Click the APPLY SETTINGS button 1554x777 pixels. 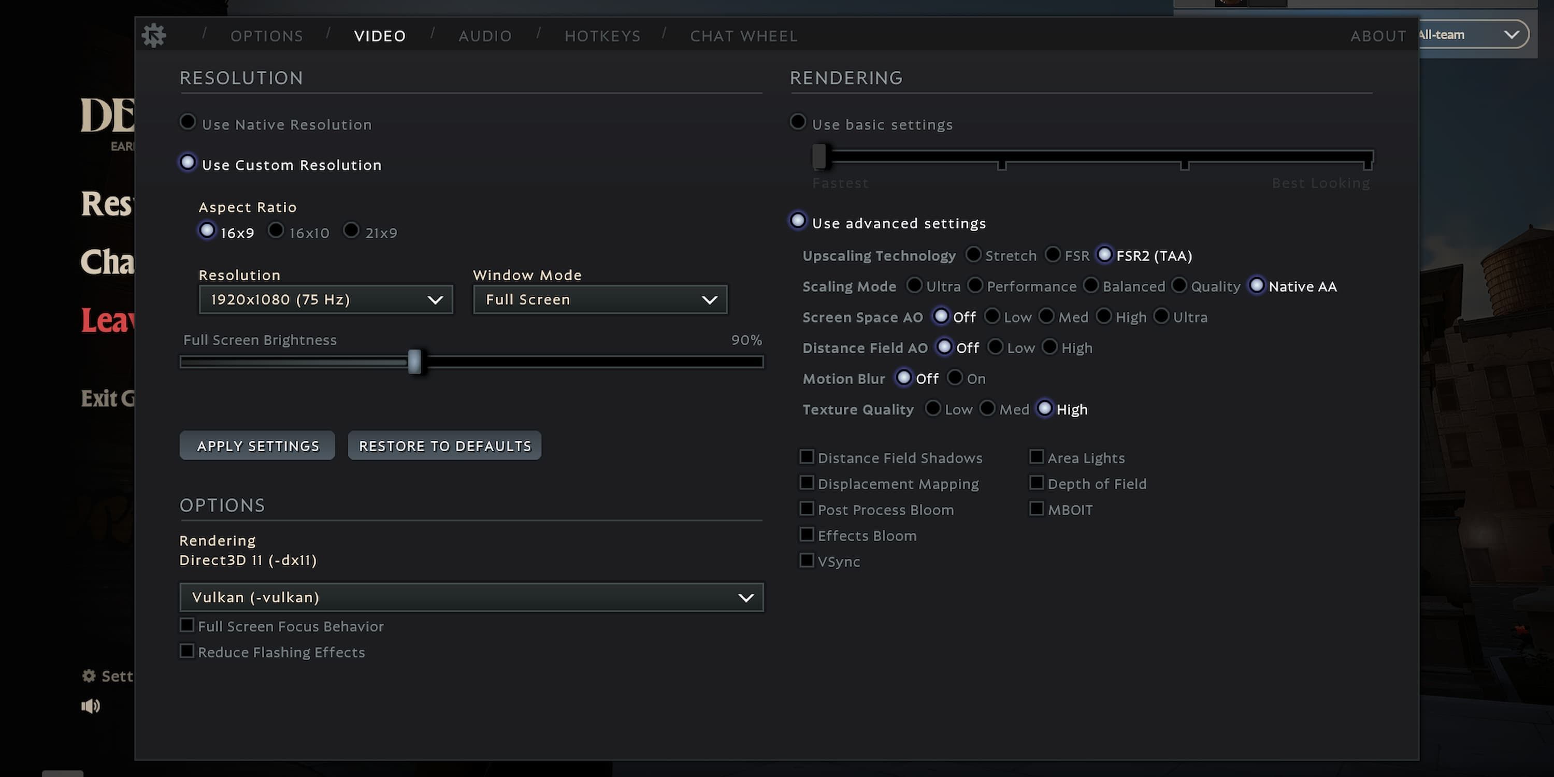pos(257,444)
